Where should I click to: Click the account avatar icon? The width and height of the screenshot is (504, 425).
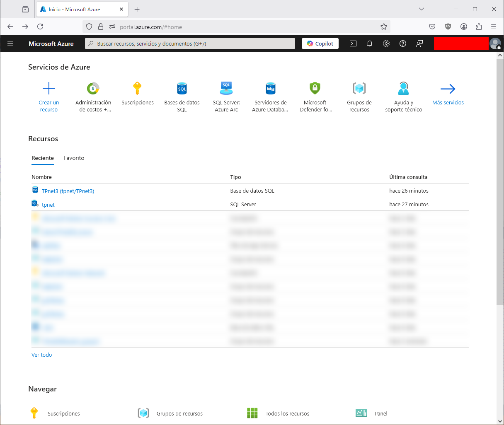[x=495, y=43]
